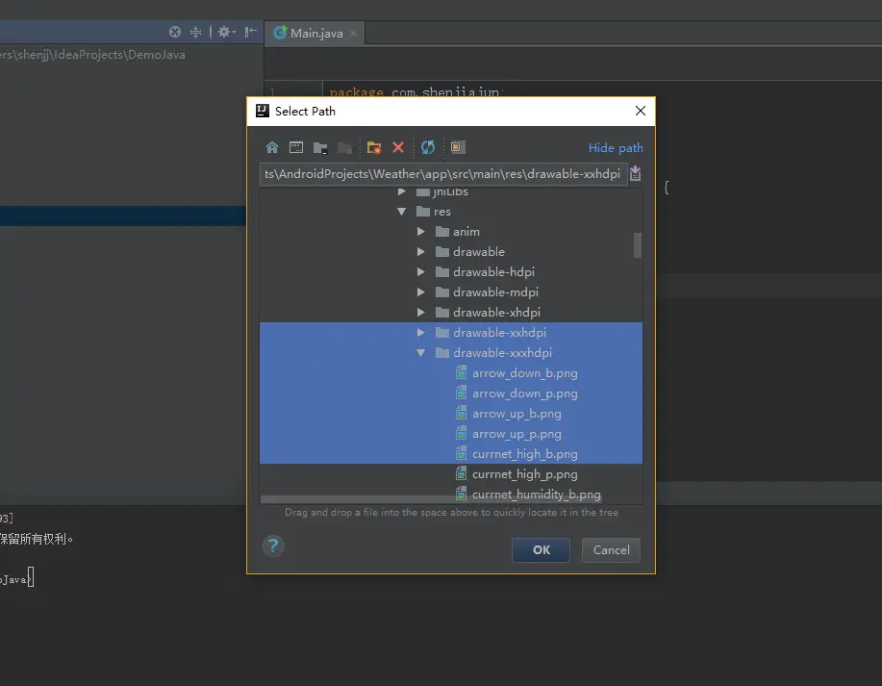The height and width of the screenshot is (686, 882).
Task: Expand the jniLibs folder arrow
Action: click(402, 191)
